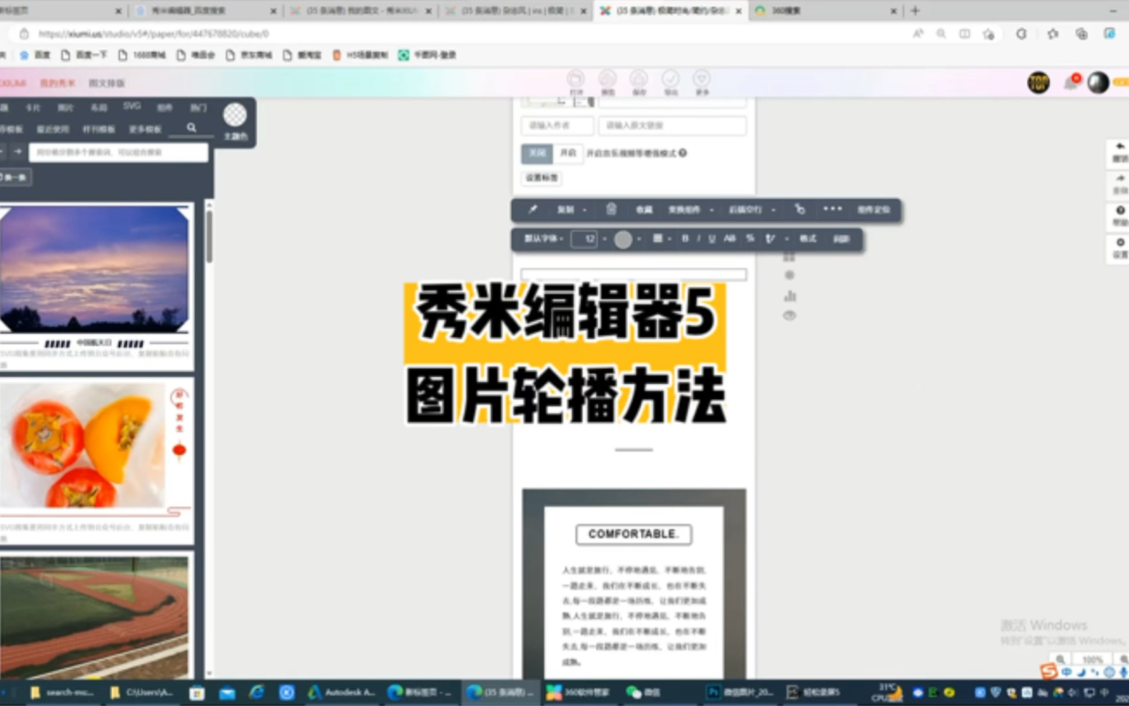Select the 关闭 (off) toggle option
The image size is (1129, 706).
537,153
